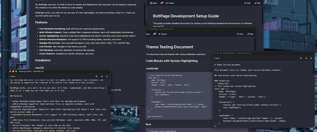Click the yellow minimize button on README.md editor
The height and width of the screenshot is (132, 317).
point(13,71)
